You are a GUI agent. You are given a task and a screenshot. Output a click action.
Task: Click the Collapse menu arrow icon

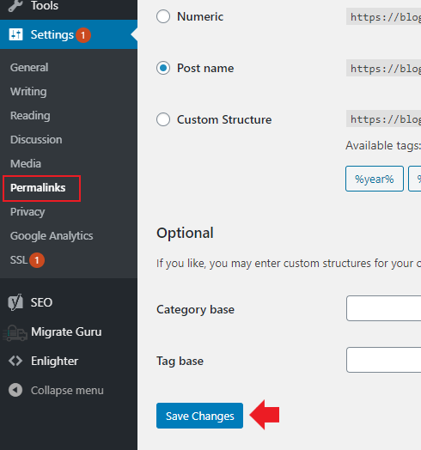pos(15,390)
